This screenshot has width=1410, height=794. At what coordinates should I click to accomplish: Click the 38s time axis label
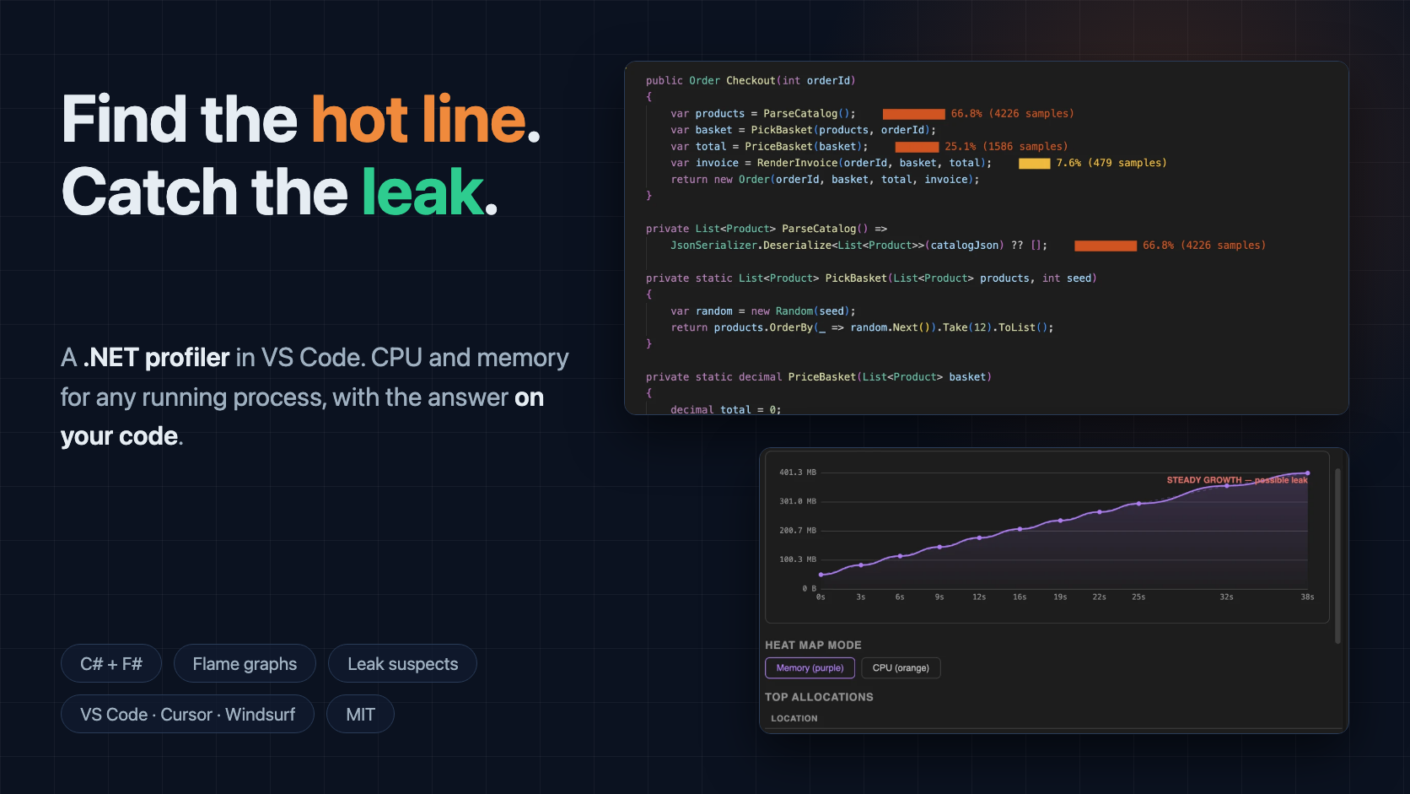click(x=1307, y=597)
